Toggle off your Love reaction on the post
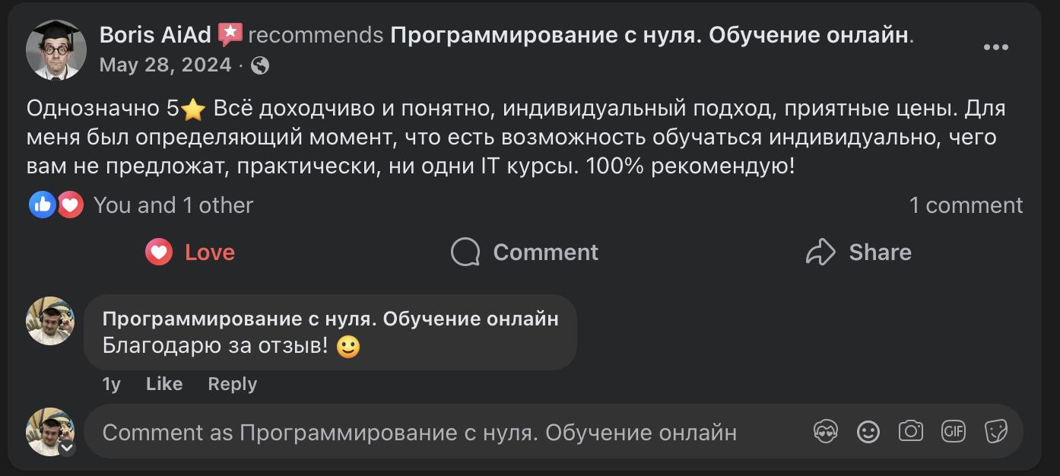This screenshot has width=1060, height=476. click(189, 252)
